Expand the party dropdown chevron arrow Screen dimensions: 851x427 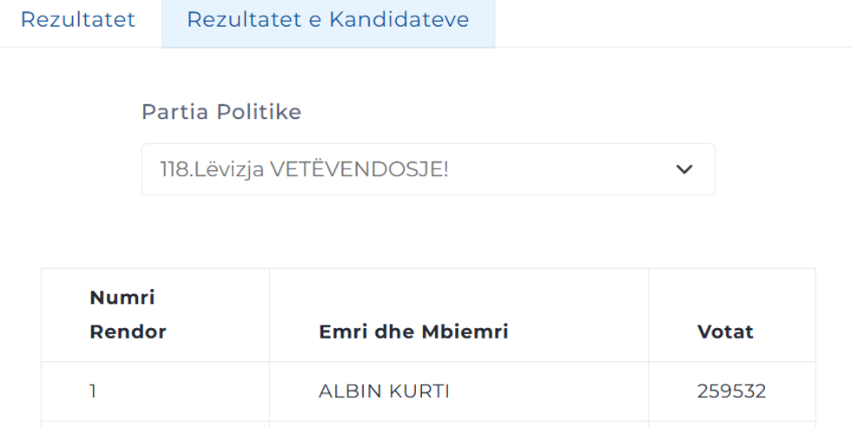(x=684, y=169)
